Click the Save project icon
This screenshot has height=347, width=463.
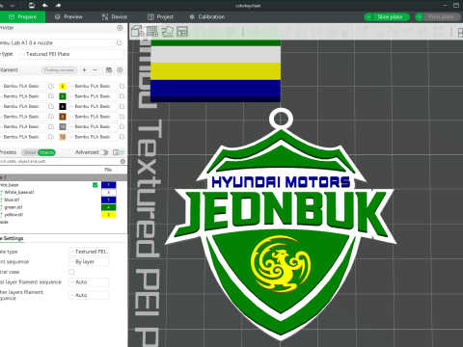coord(32,6)
